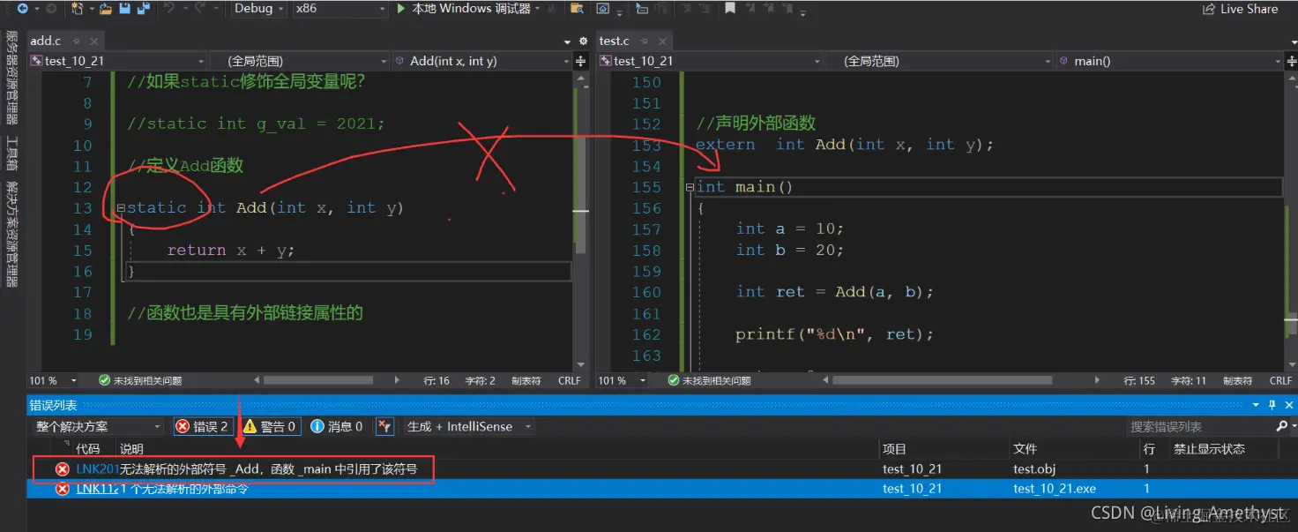Open the LNK1120 error code link

tap(97, 488)
